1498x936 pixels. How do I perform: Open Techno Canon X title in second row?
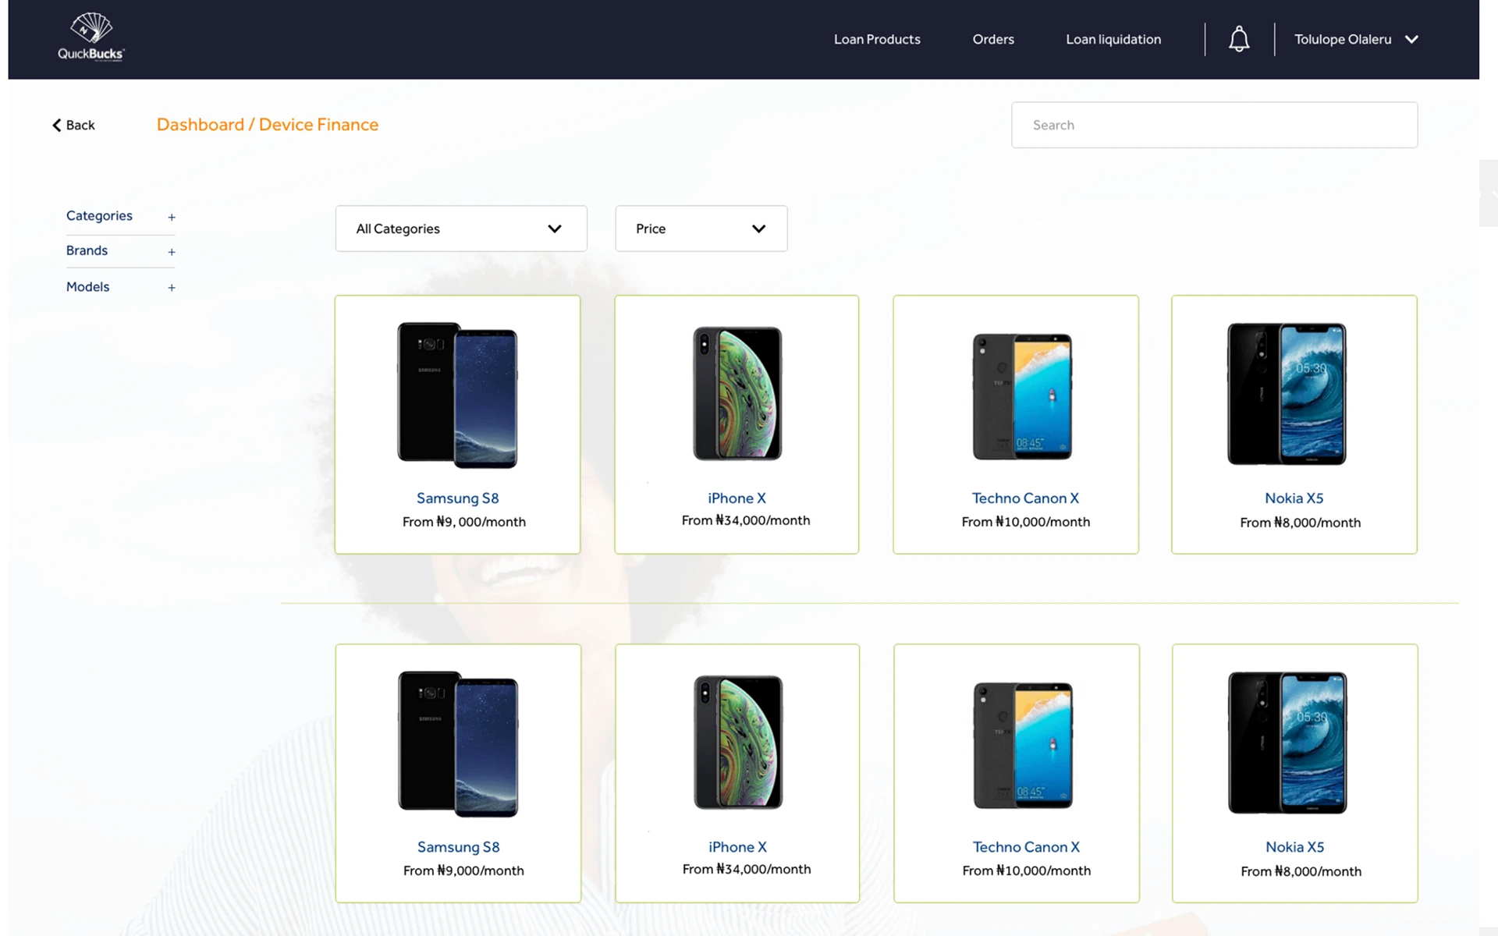[1026, 847]
